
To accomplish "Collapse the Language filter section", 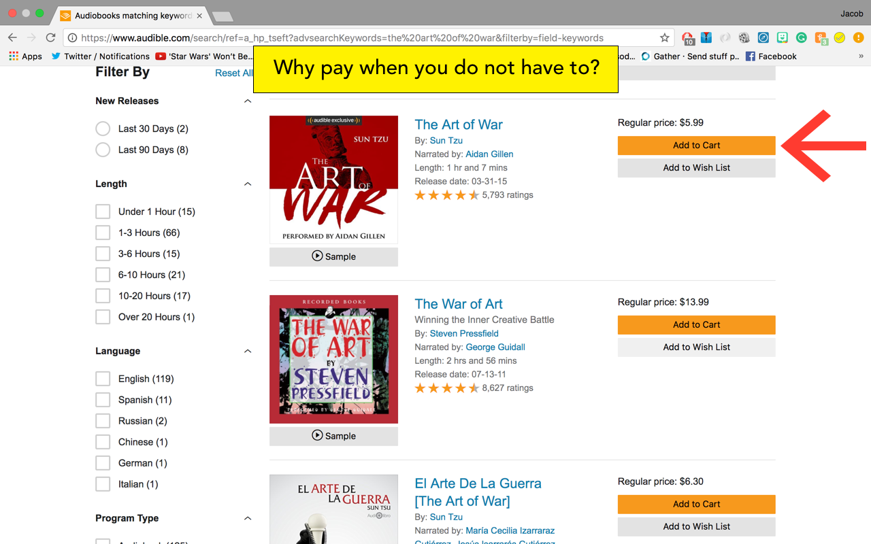I will 248,352.
